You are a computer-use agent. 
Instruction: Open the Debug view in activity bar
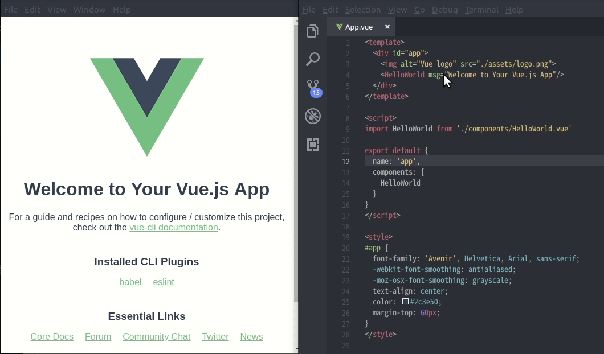[313, 116]
